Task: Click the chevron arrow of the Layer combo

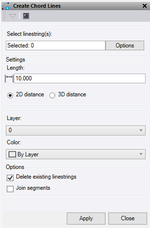Action: 141,130
